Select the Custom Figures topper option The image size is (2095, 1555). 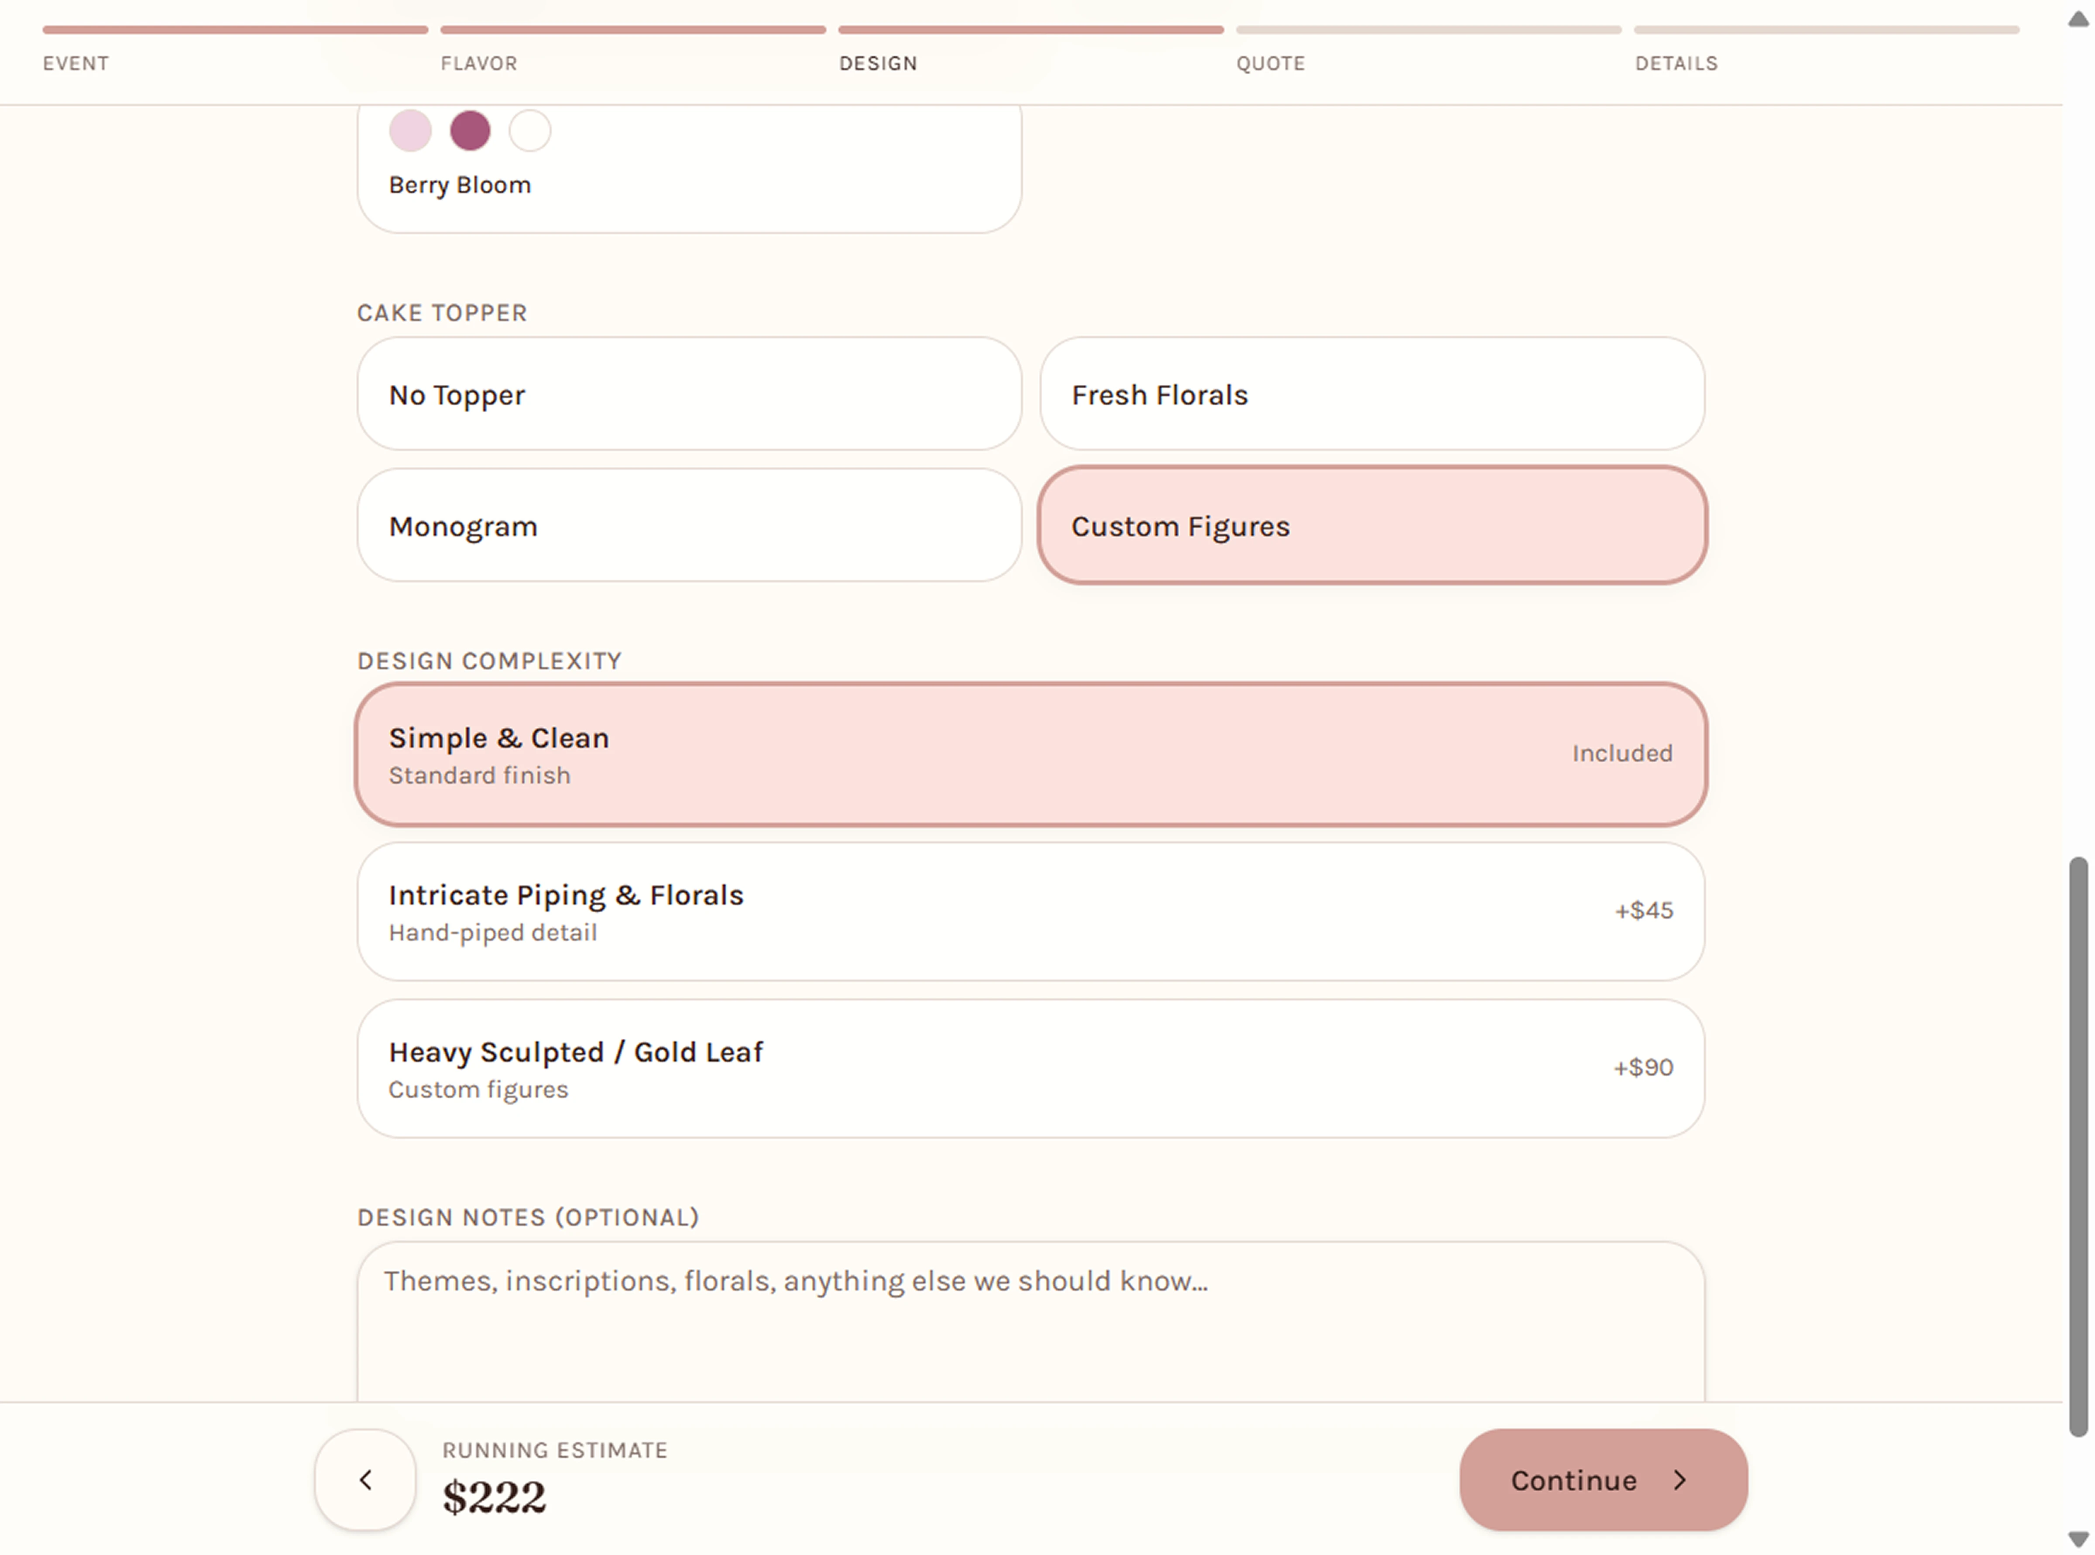tap(1372, 525)
